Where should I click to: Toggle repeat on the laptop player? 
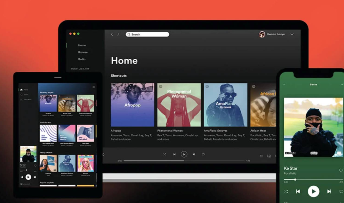pyautogui.click(x=203, y=154)
